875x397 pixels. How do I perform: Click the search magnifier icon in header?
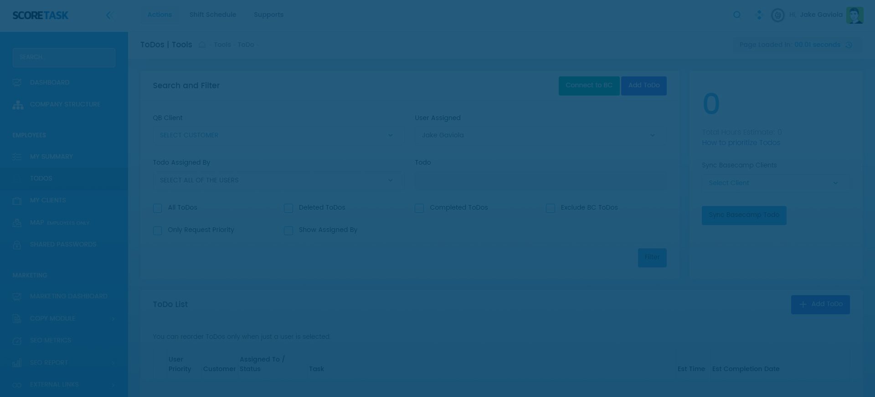click(737, 15)
